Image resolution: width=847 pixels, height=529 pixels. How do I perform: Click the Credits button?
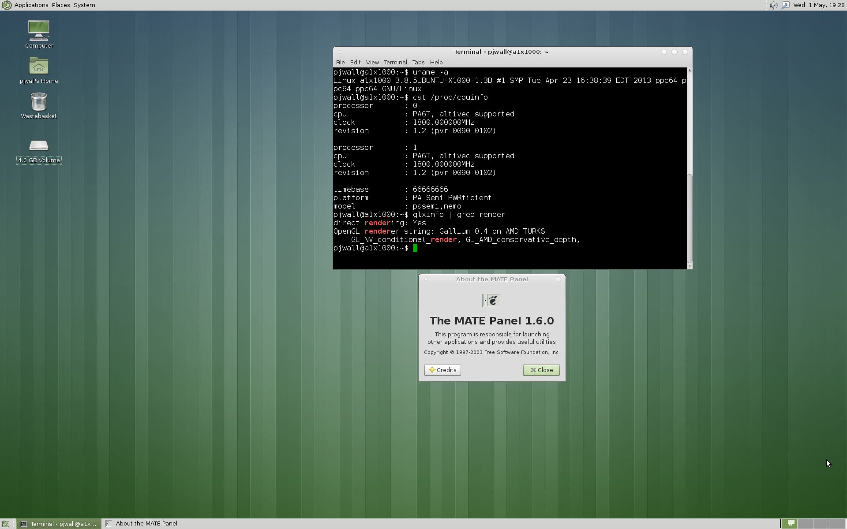pos(442,370)
